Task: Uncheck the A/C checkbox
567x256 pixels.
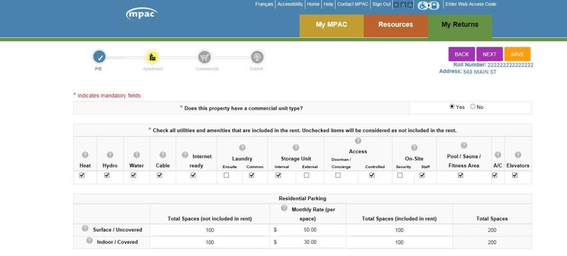Action: click(495, 175)
